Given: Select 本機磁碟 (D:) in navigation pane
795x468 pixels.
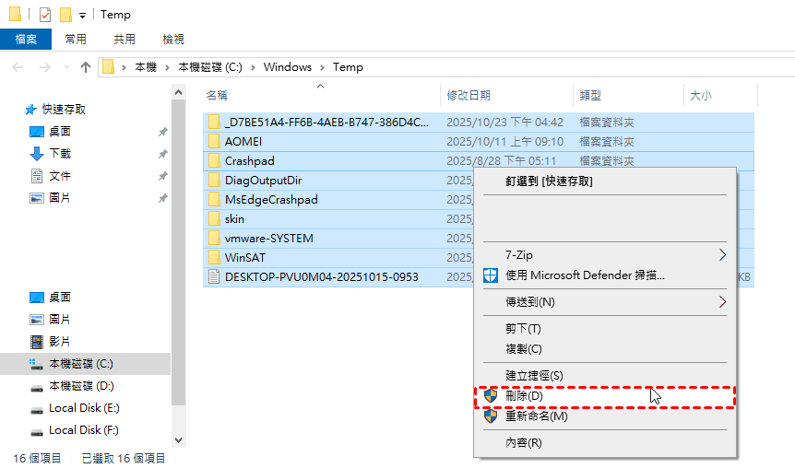Looking at the screenshot, I should tap(81, 386).
